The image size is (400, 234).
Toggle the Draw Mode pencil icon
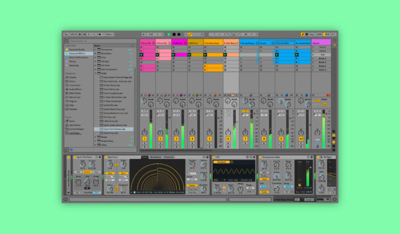(303, 35)
